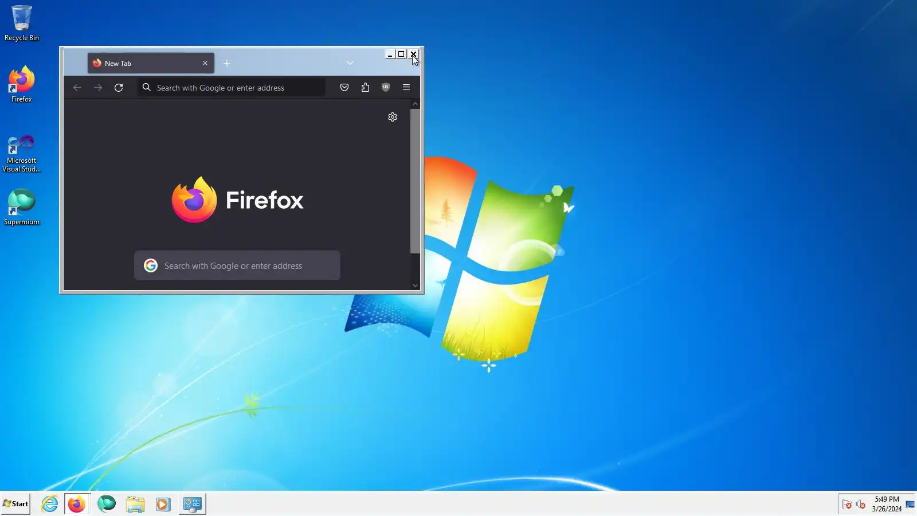917x516 pixels.
Task: Open the Firefox hamburger application menu
Action: pyautogui.click(x=406, y=88)
